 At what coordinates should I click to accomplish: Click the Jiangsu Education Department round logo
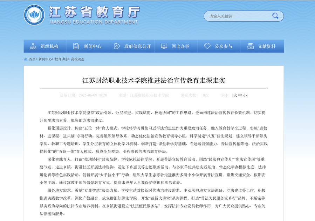(x=34, y=15)
